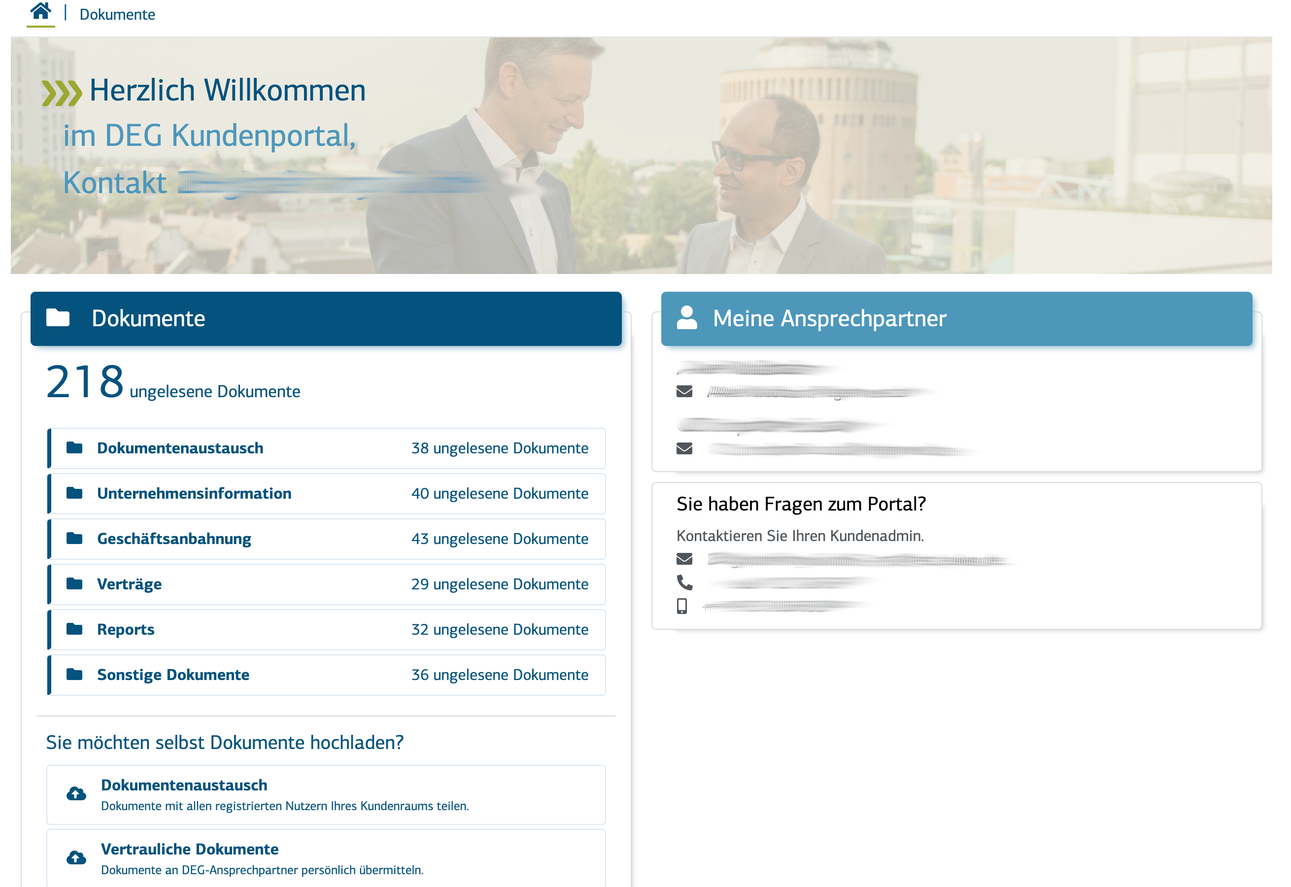Upload via Dokumentenaustausch option
This screenshot has height=887, width=1291.
tap(326, 795)
